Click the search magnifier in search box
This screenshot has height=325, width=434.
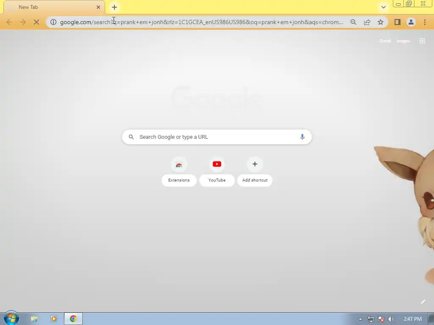click(131, 137)
